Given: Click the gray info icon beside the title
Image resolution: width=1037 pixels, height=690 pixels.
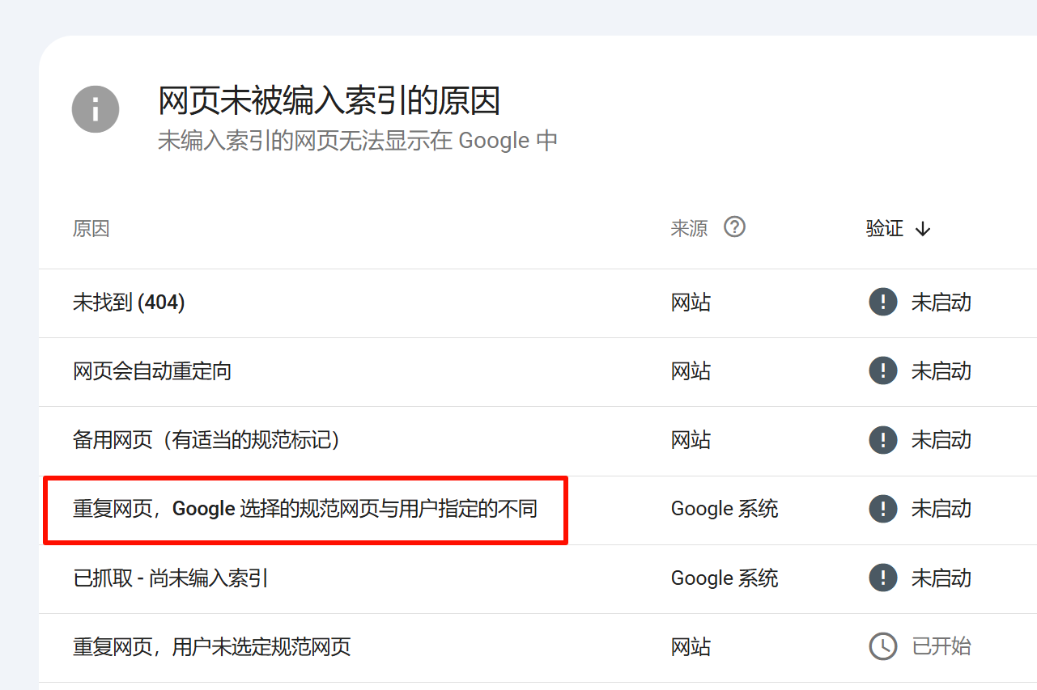Looking at the screenshot, I should point(96,109).
